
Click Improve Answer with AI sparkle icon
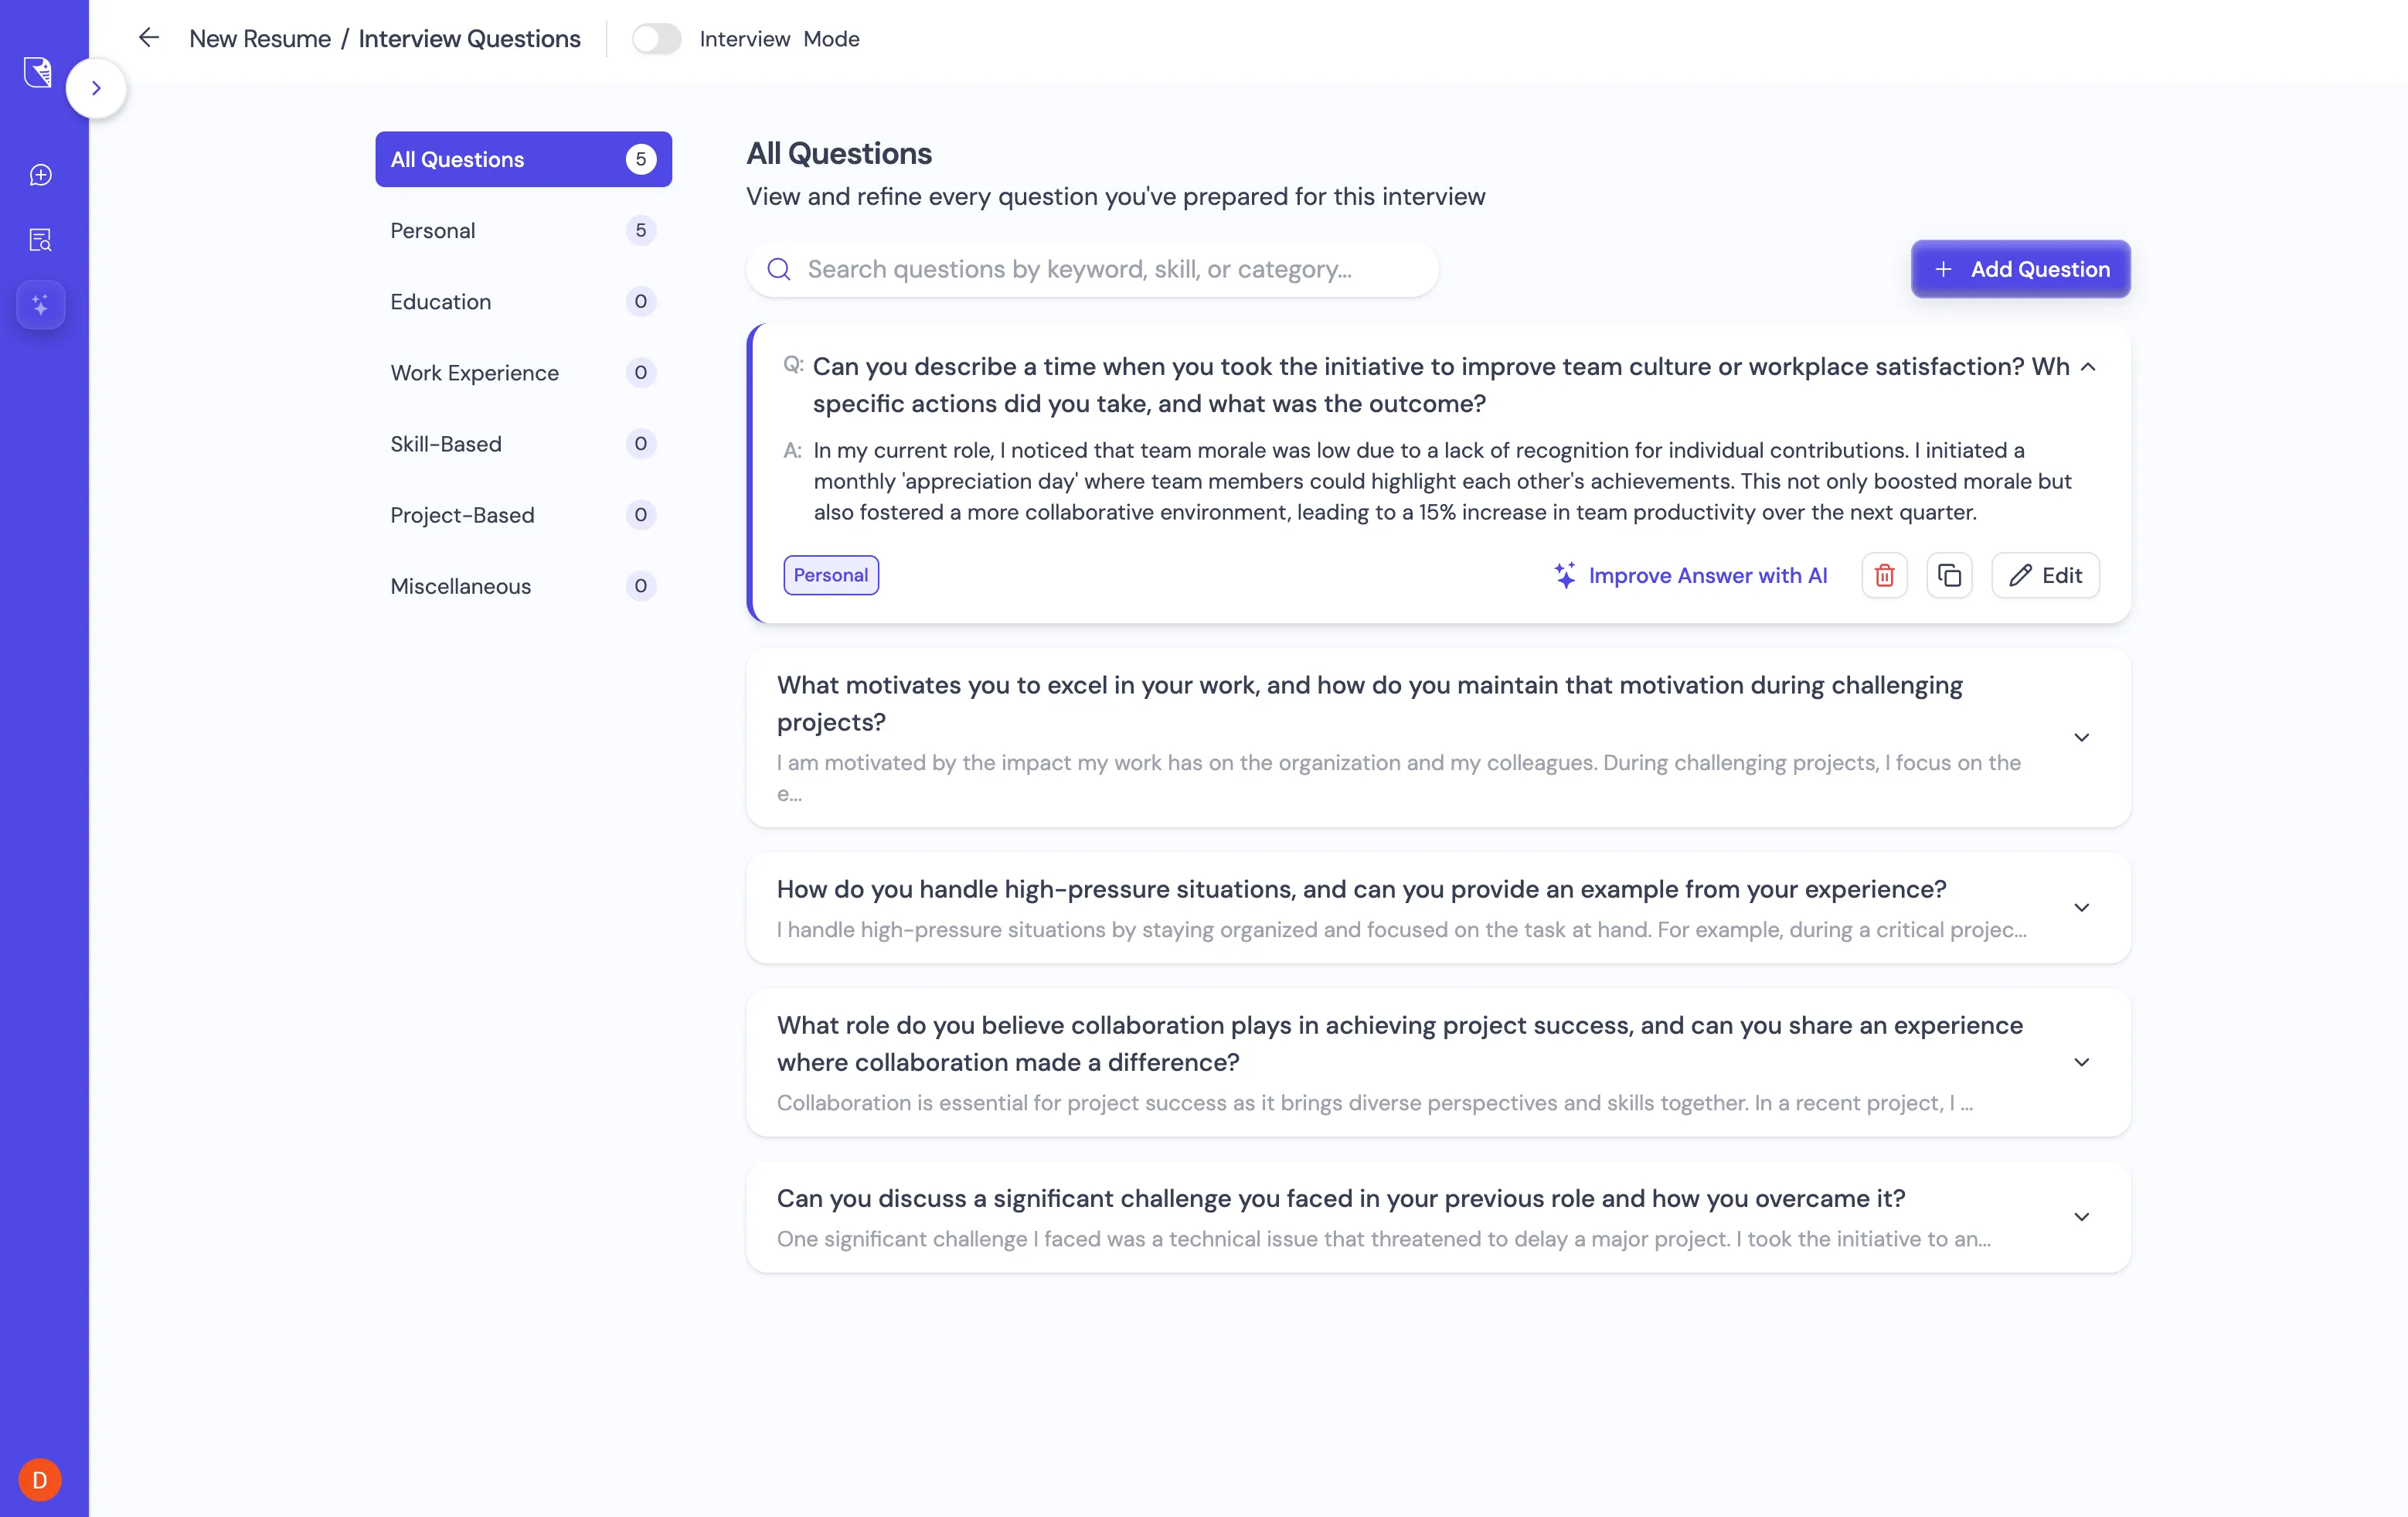[1566, 575]
